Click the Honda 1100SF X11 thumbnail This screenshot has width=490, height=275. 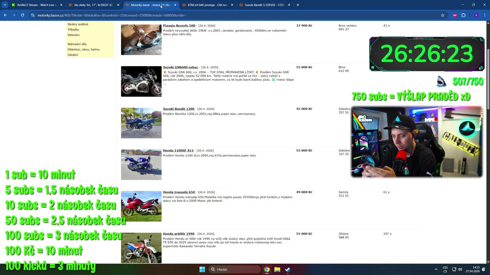tap(141, 165)
